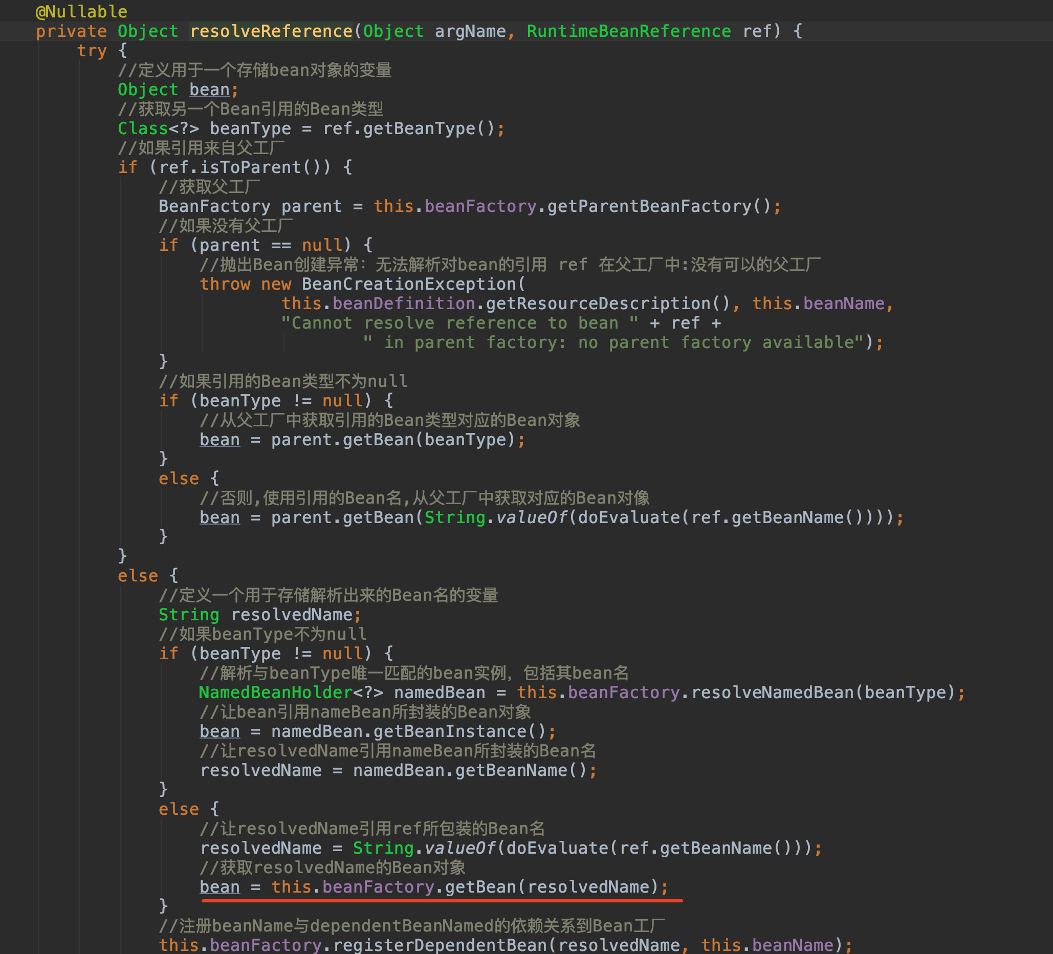Click the getBeanInstance() call
The width and height of the screenshot is (1053, 954).
click(458, 731)
